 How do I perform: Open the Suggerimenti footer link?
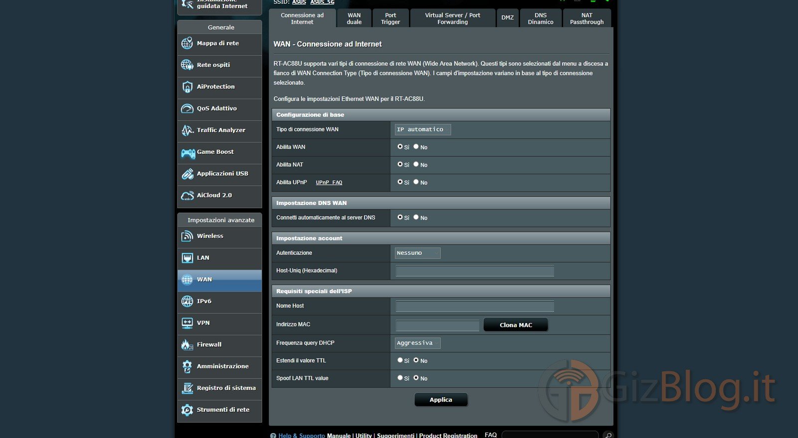point(396,436)
